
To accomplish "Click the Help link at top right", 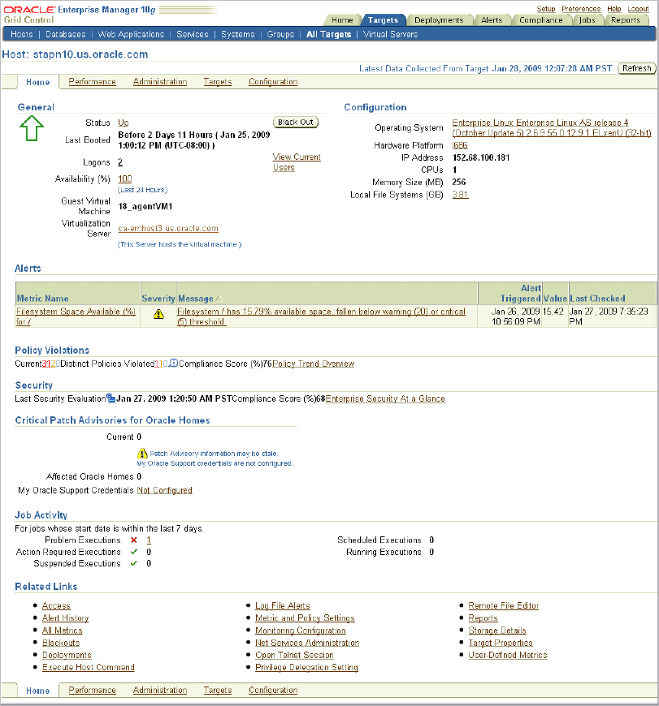I will click(614, 9).
